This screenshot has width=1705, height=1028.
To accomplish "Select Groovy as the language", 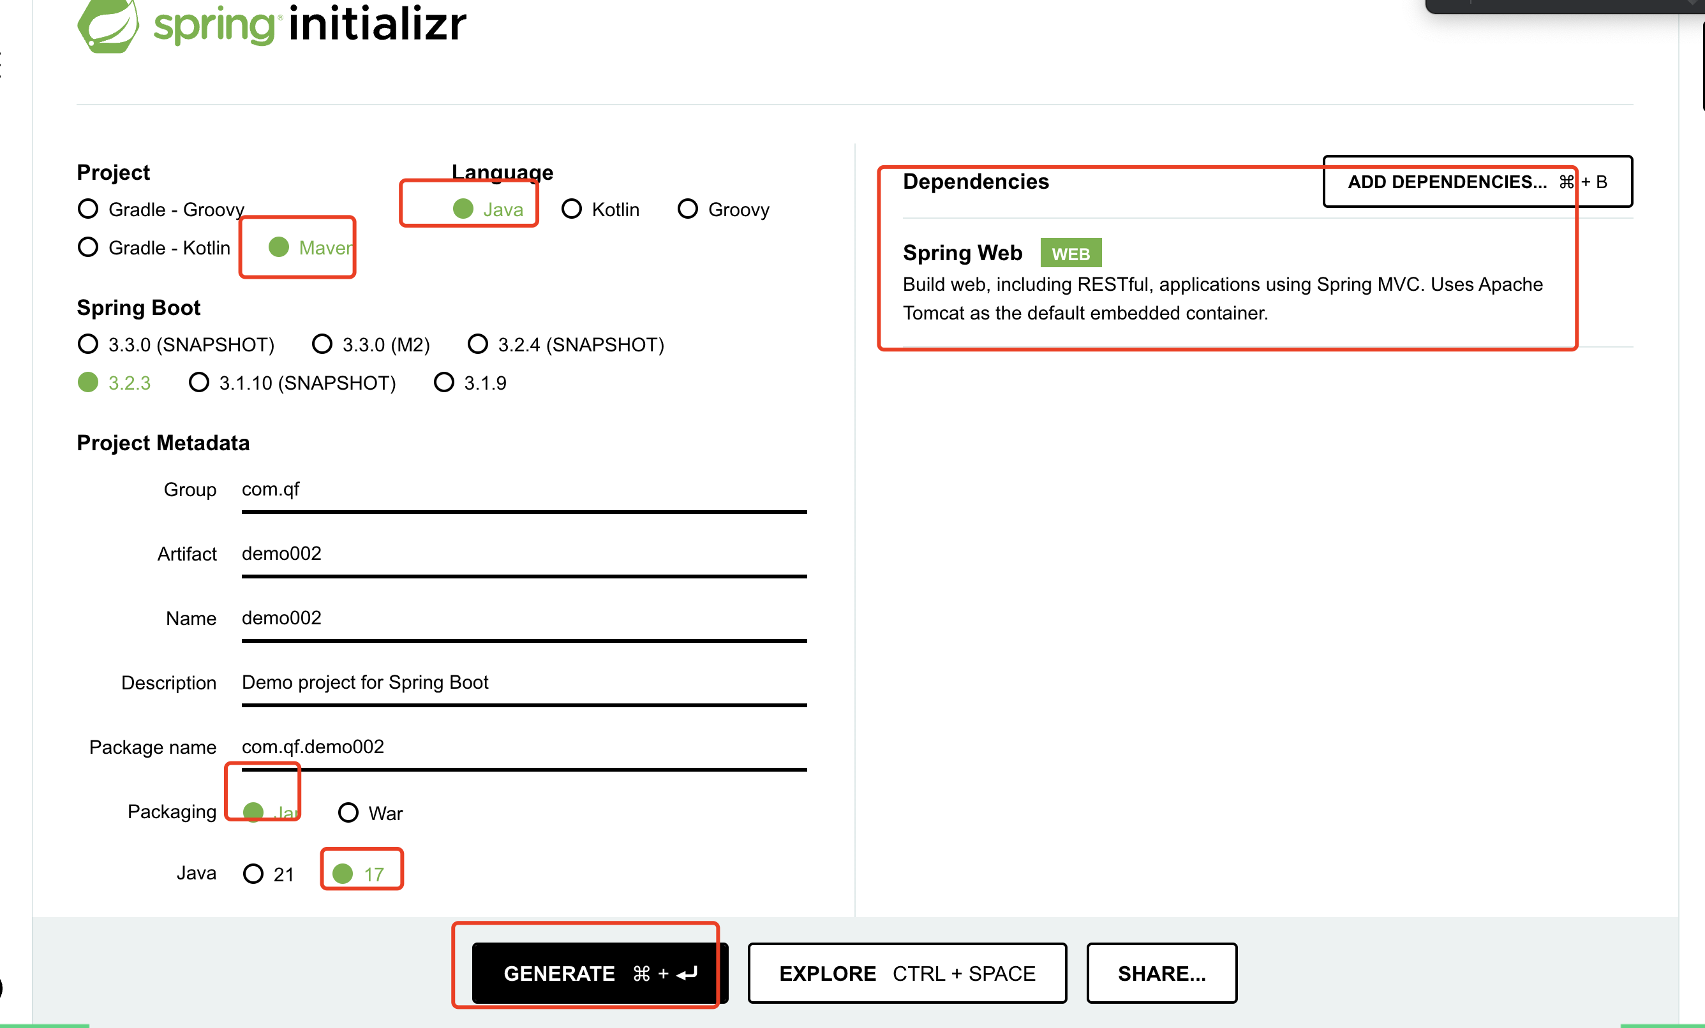I will click(x=687, y=209).
